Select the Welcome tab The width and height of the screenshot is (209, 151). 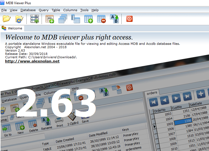point(12,28)
